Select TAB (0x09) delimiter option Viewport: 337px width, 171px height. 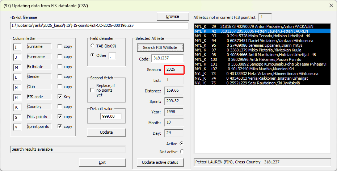pos(93,46)
